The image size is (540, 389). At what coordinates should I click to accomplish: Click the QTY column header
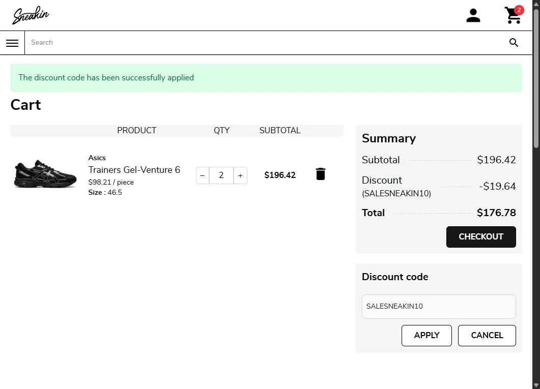pyautogui.click(x=221, y=131)
